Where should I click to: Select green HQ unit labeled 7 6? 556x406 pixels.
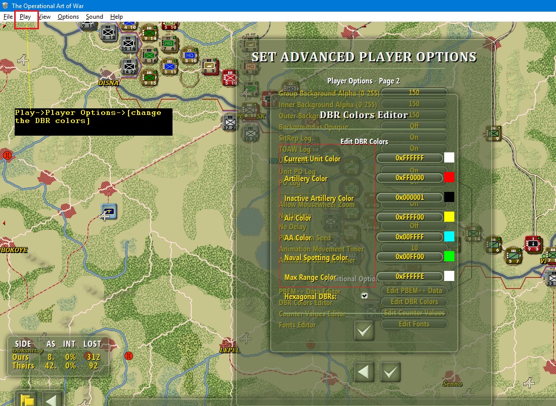point(169,44)
